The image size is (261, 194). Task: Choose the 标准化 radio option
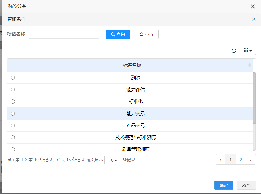coord(13,102)
